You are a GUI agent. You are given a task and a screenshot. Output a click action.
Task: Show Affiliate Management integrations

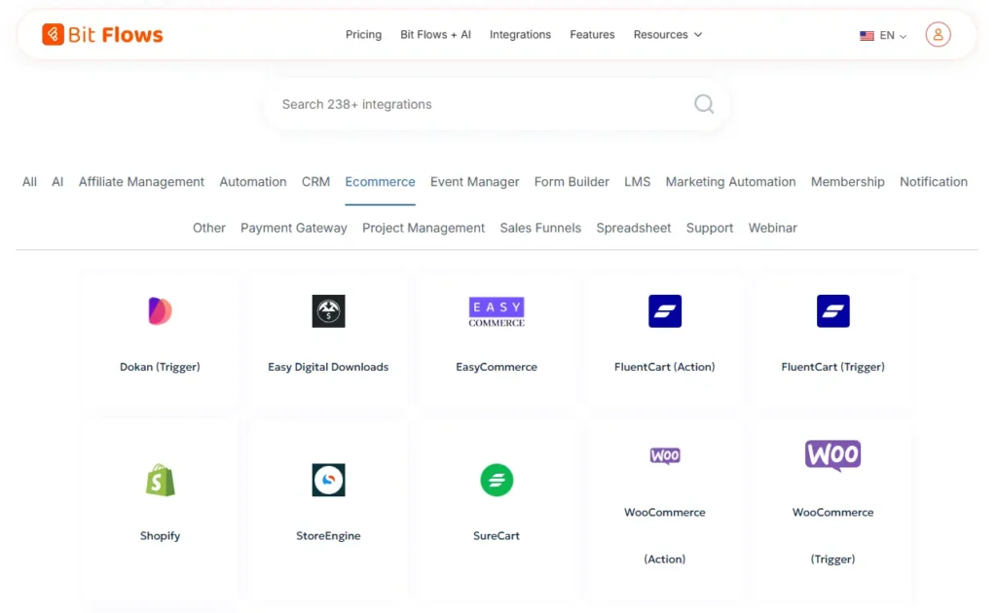141,182
